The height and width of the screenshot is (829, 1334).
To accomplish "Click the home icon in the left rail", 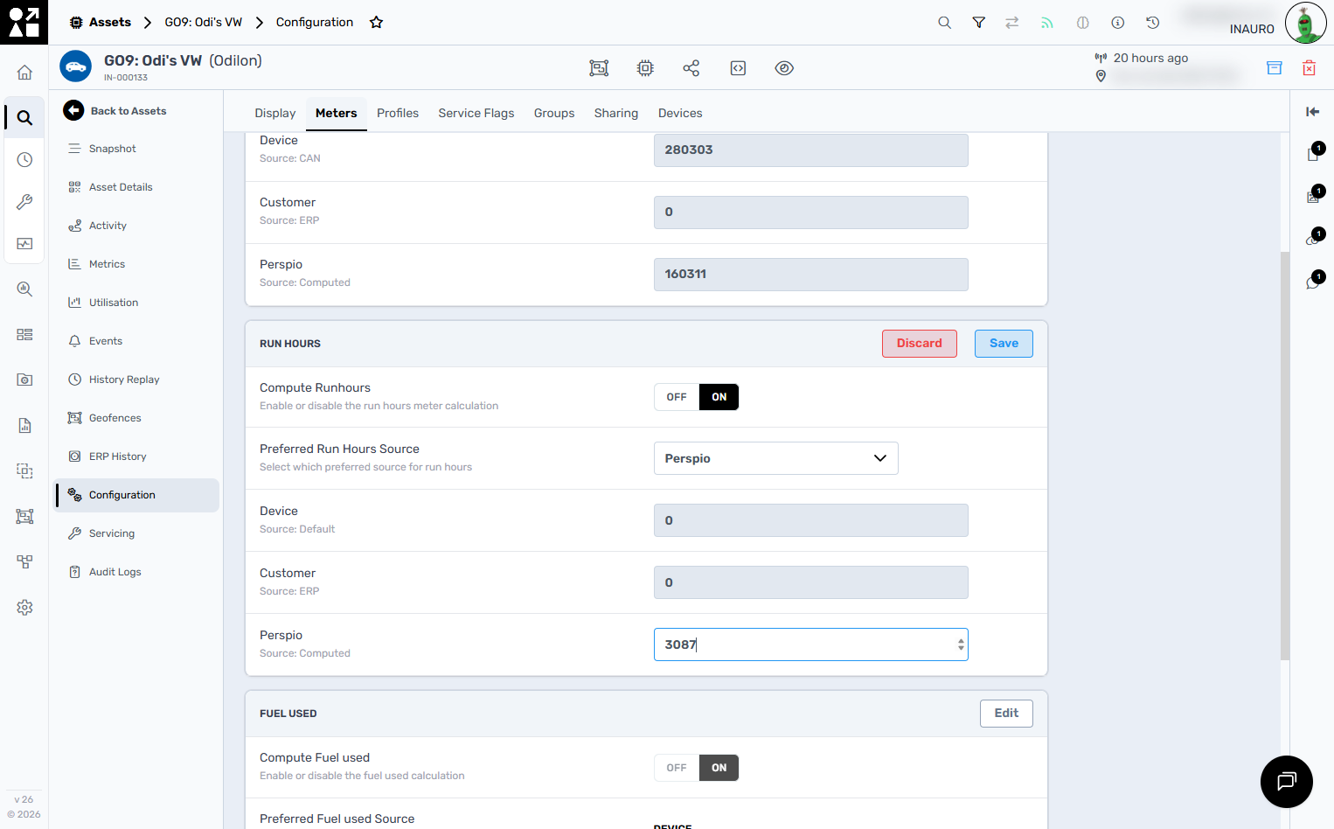I will coord(24,73).
